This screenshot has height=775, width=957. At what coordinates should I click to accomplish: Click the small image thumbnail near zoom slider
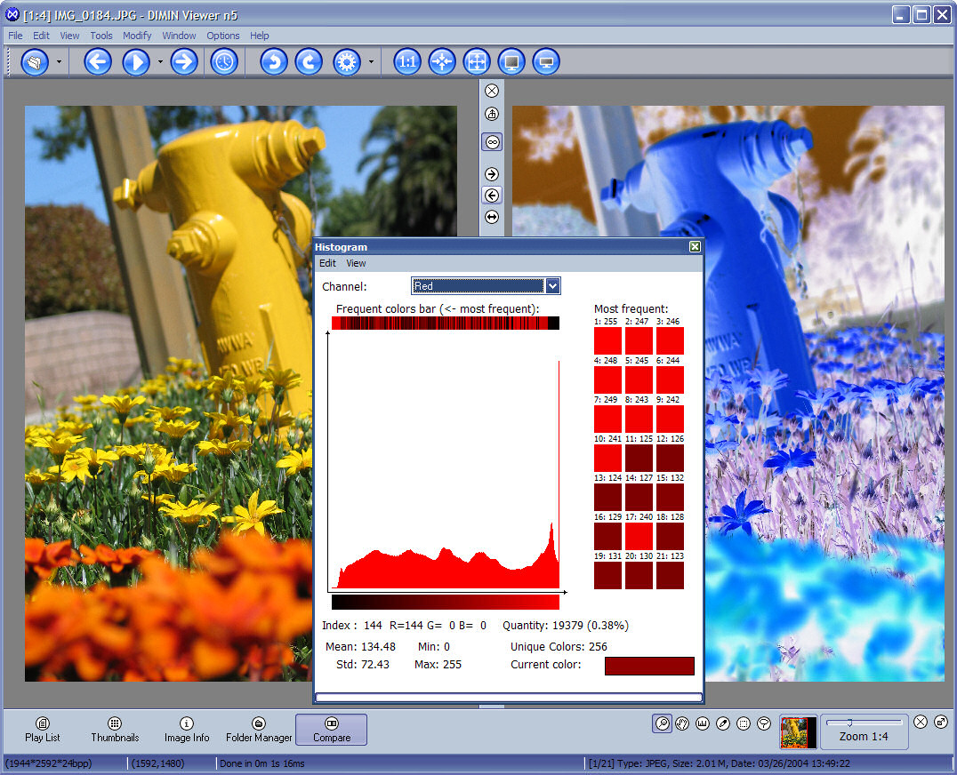point(798,732)
